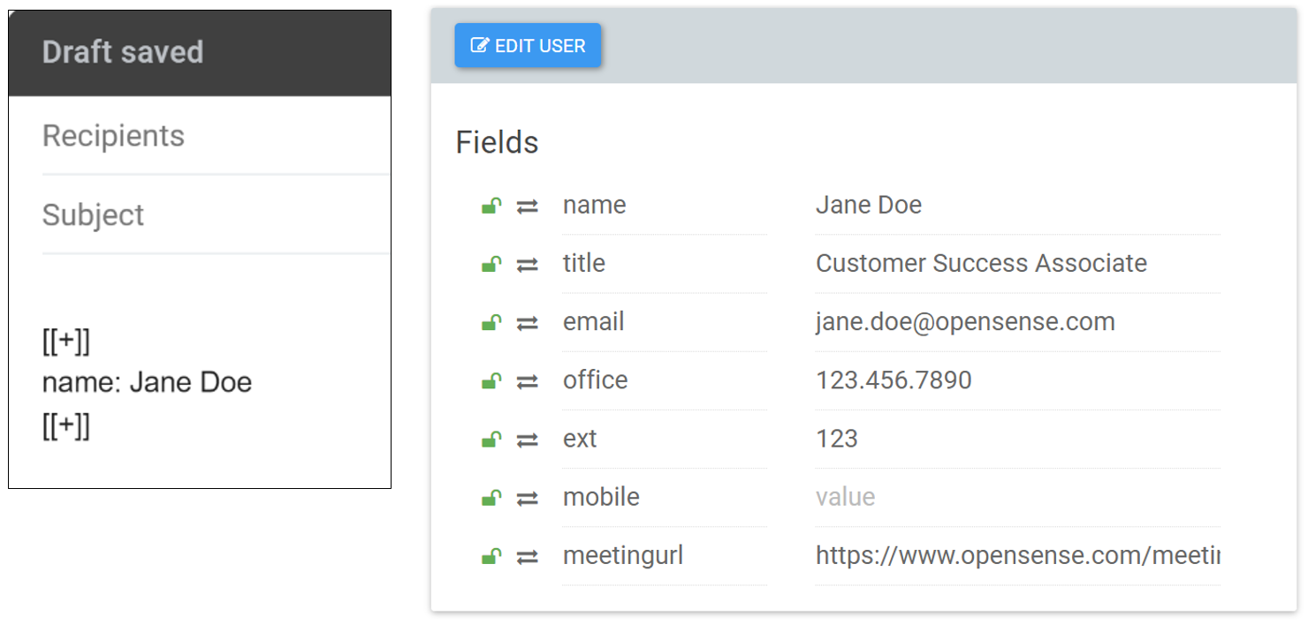Toggle the lock icon for name field

491,206
